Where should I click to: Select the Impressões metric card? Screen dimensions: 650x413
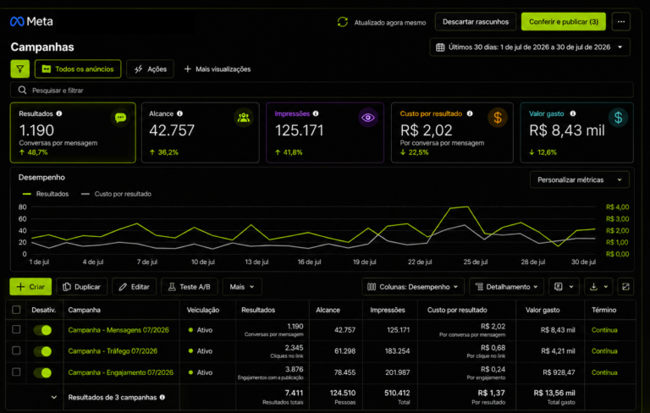click(x=325, y=133)
